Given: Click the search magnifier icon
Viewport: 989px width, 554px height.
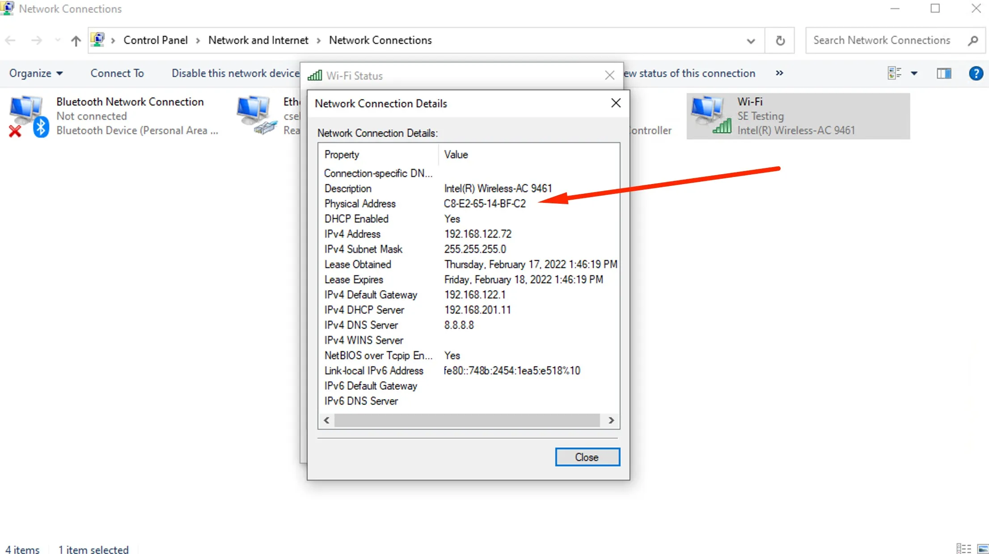Looking at the screenshot, I should 973,41.
